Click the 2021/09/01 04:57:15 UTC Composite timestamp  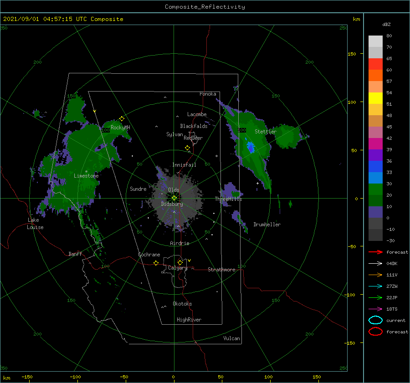pyautogui.click(x=63, y=19)
